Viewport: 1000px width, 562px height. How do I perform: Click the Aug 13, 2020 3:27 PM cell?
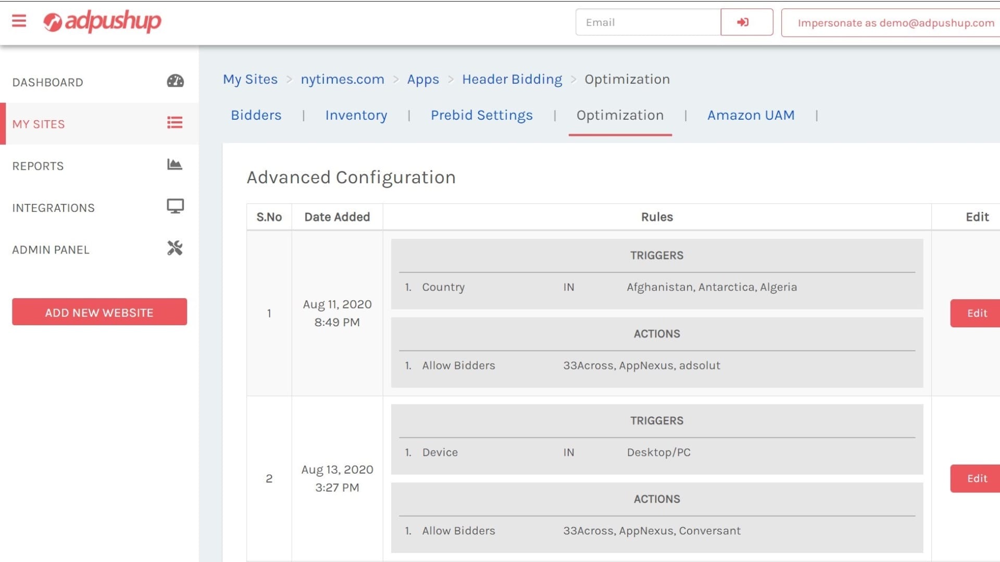pos(337,478)
